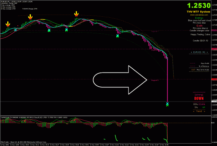217x146 pixels.
Task: Click the 5% UP percentage
Action: [x=199, y=108]
